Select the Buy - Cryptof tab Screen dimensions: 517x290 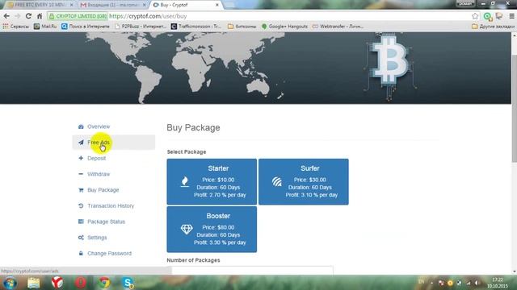tap(185, 5)
